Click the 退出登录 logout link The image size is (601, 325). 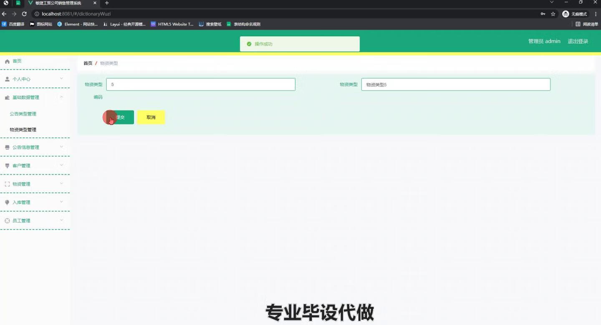(x=578, y=41)
